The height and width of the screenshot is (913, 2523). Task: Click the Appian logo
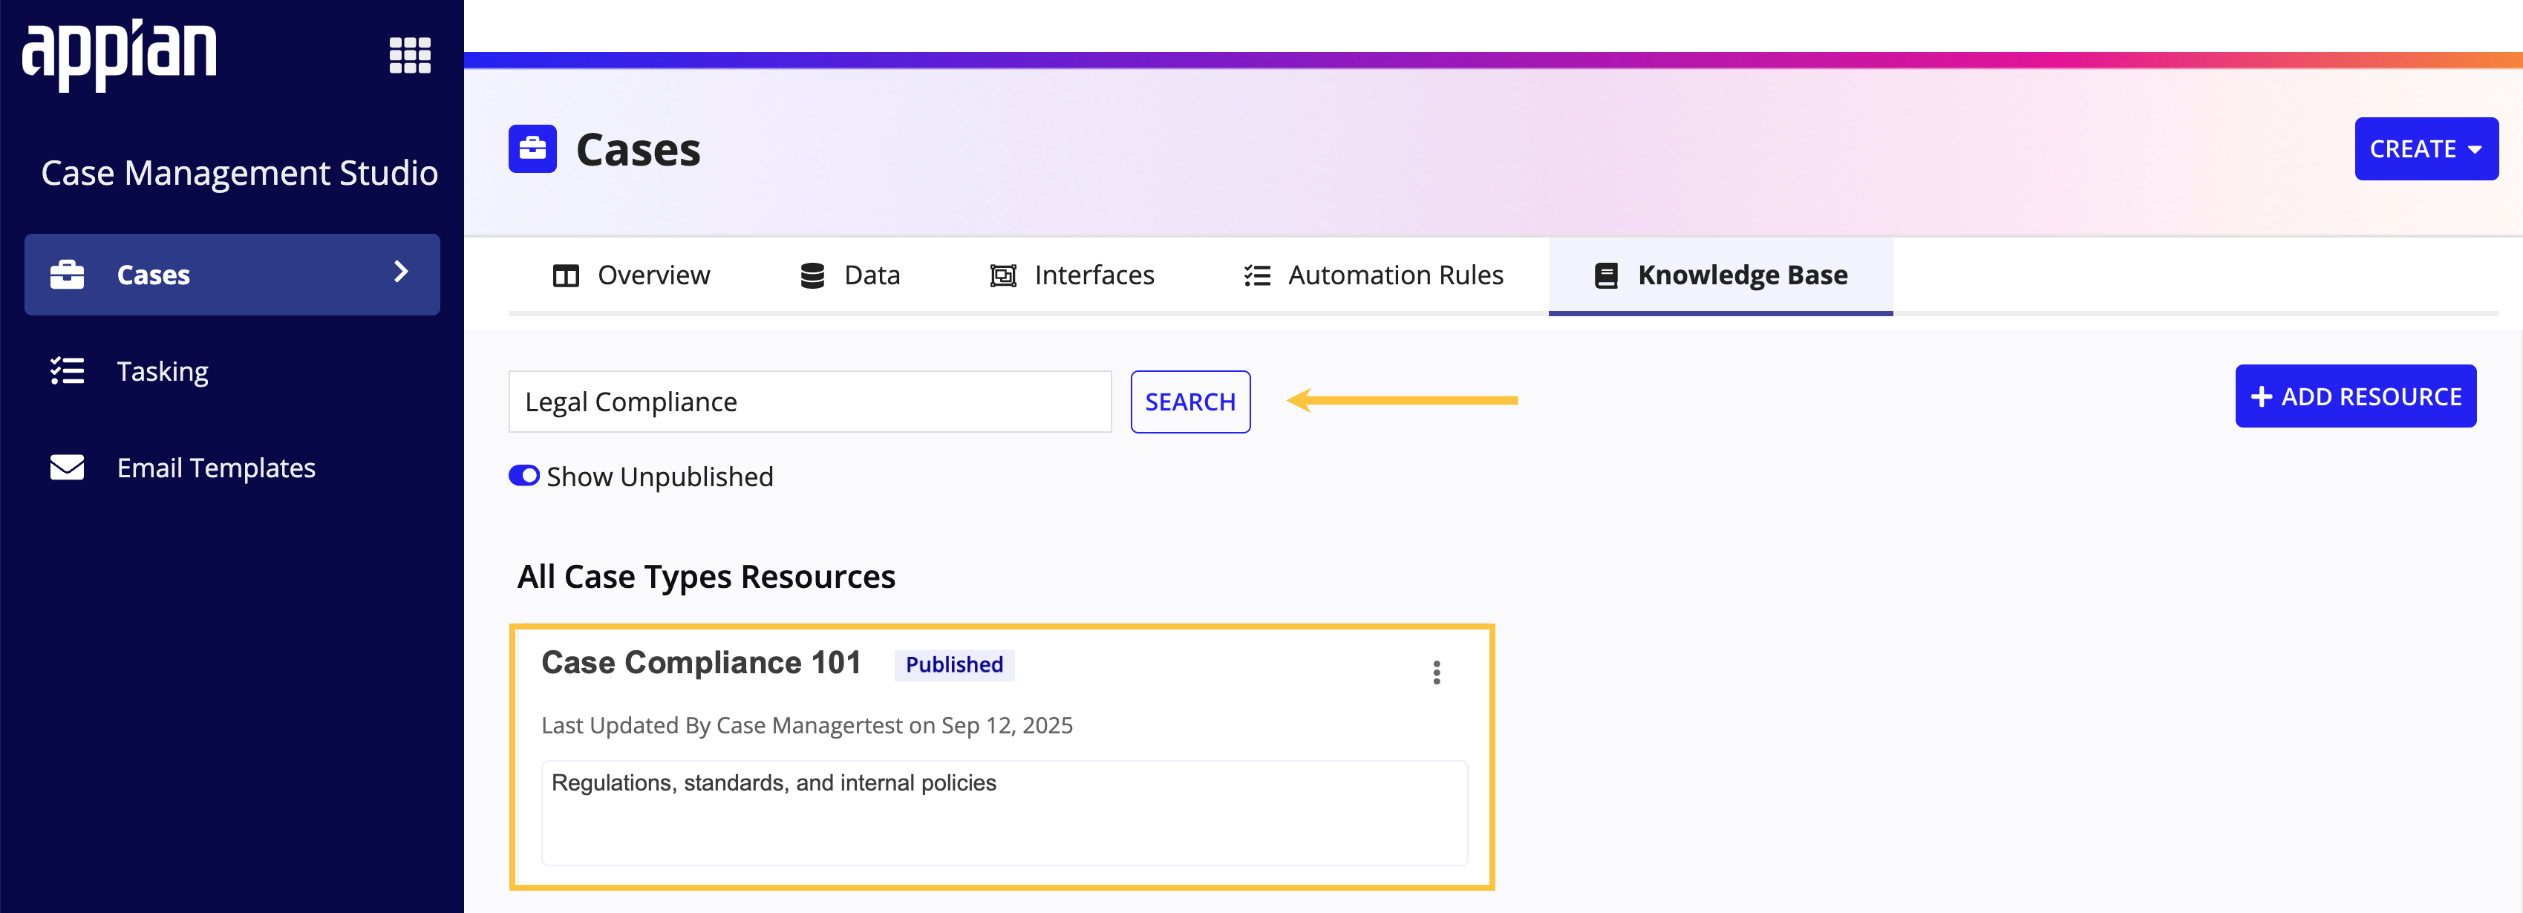point(120,54)
